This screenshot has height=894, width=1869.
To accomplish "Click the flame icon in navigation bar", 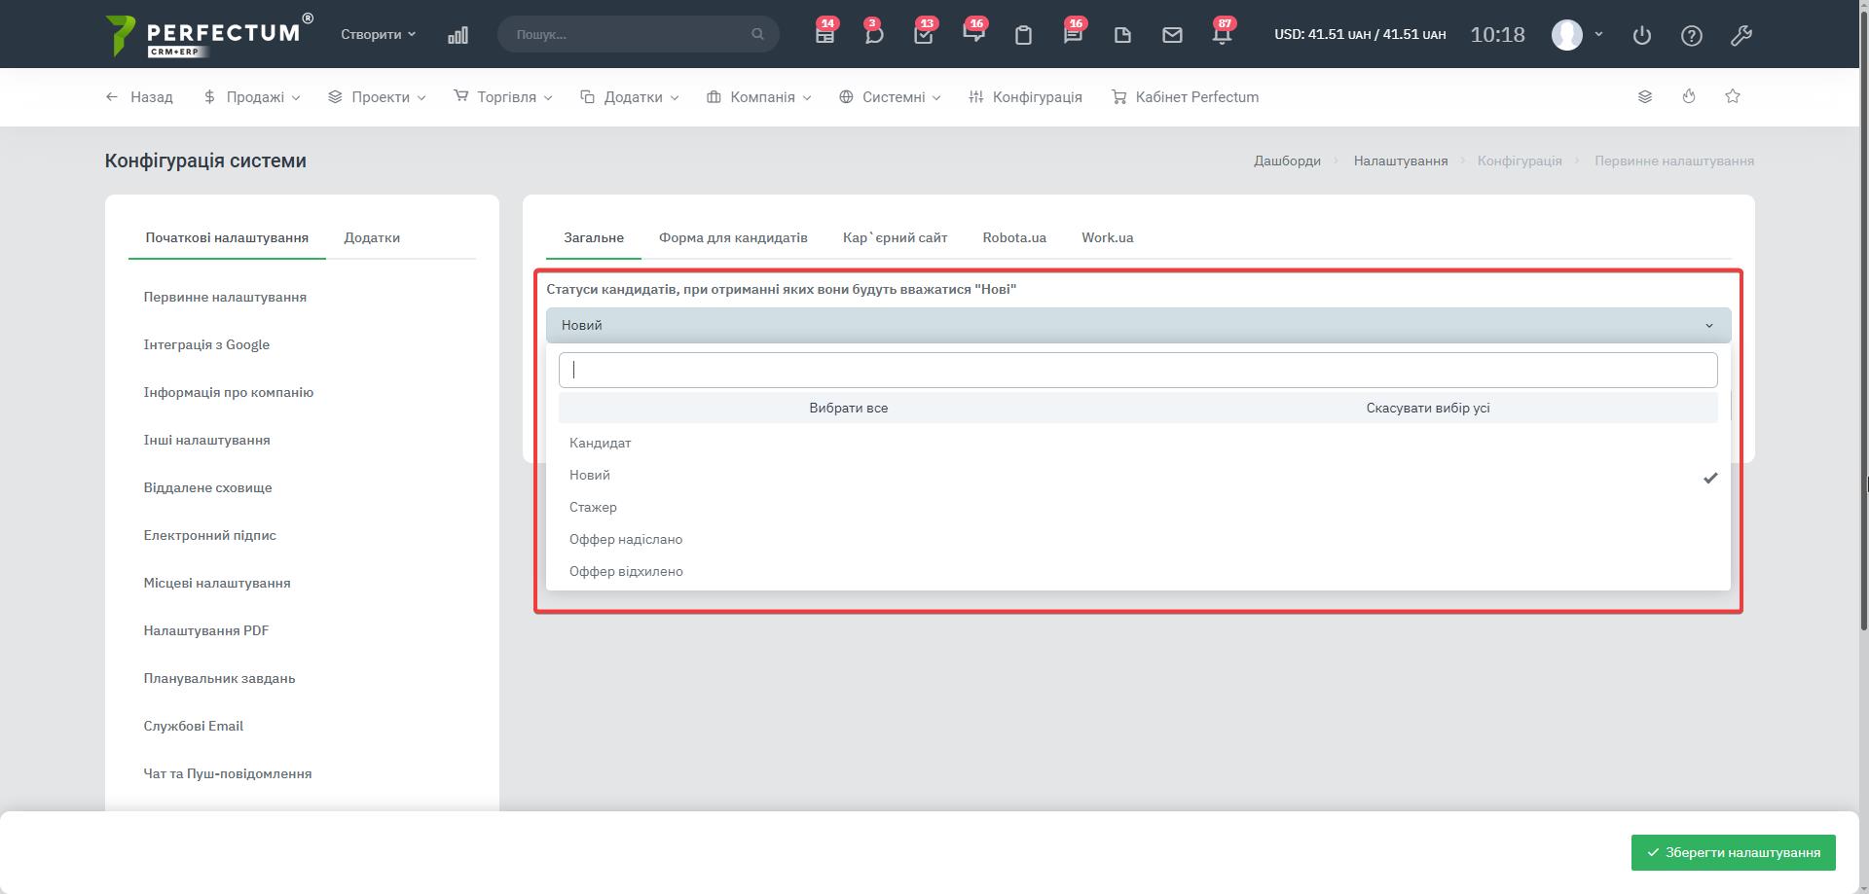I will pyautogui.click(x=1688, y=96).
